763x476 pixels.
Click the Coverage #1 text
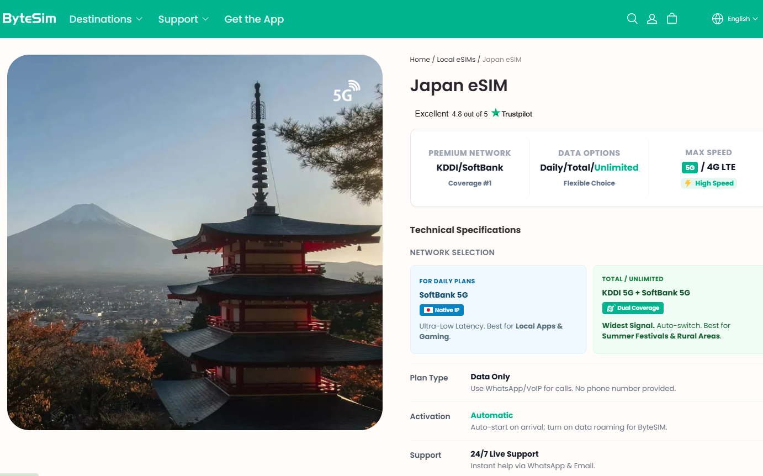[x=470, y=183]
